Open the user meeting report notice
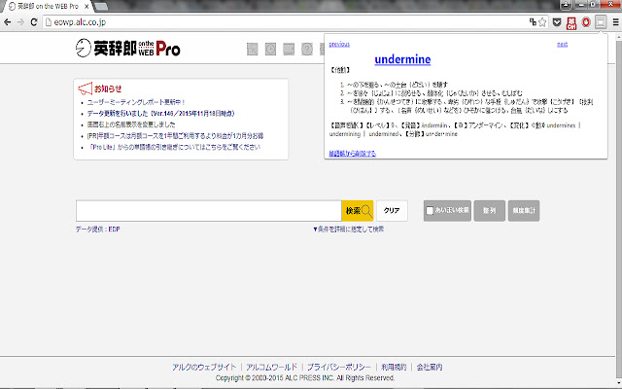The image size is (622, 389). [x=136, y=102]
